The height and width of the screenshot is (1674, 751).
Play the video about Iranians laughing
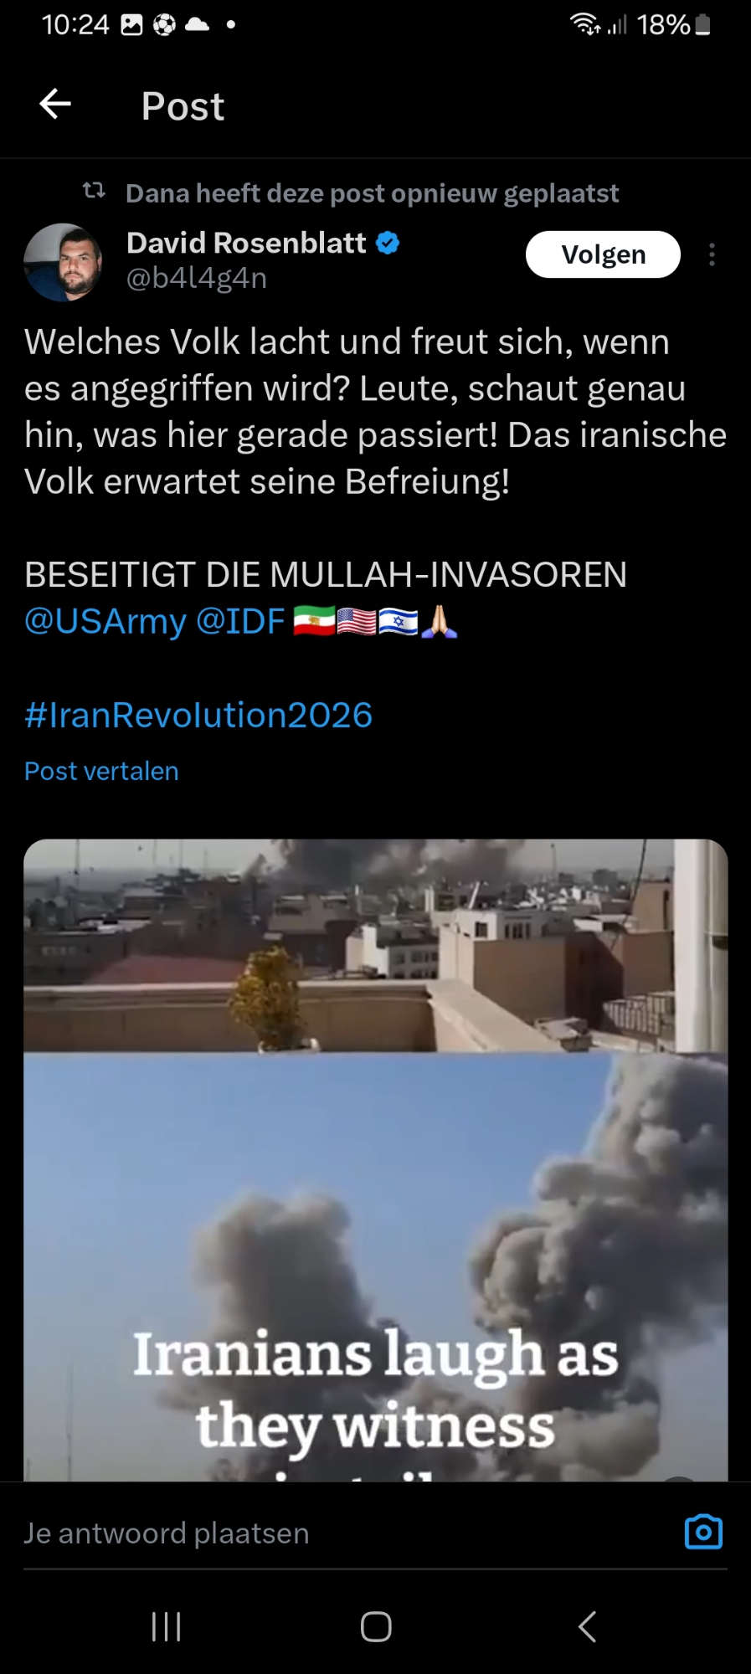click(x=375, y=1160)
